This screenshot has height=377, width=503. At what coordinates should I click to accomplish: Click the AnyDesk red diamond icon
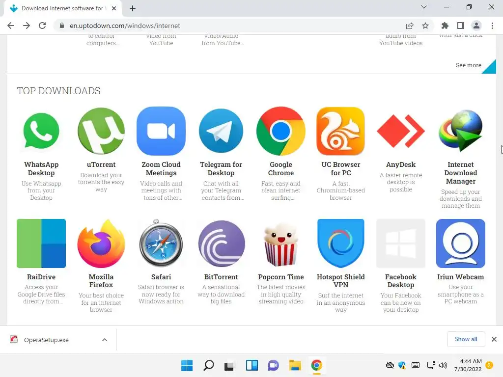coord(401,131)
